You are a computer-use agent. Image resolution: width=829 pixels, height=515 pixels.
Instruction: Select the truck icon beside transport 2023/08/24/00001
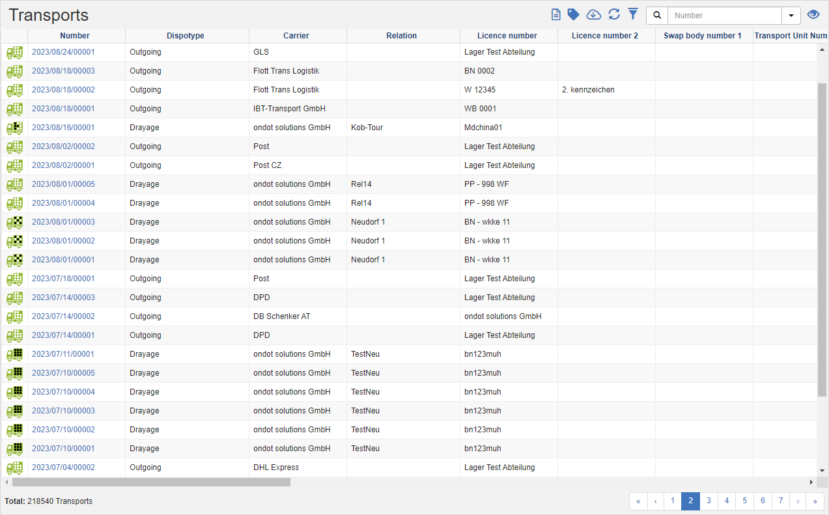pyautogui.click(x=14, y=51)
